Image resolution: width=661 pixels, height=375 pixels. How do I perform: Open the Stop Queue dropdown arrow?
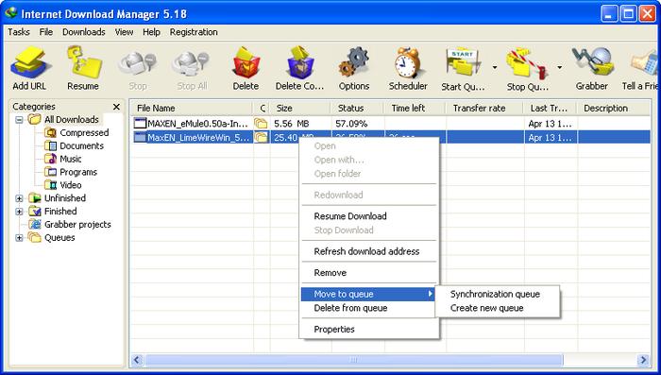(559, 67)
